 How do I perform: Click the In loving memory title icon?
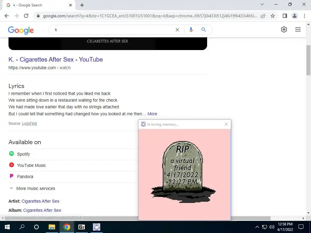(x=143, y=124)
